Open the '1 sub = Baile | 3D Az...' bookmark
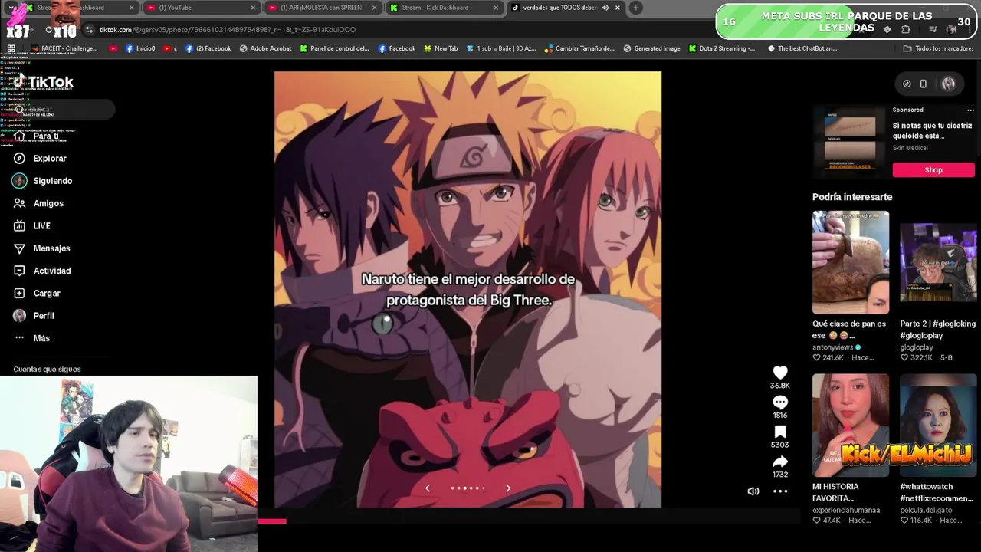The width and height of the screenshot is (981, 552). point(500,48)
